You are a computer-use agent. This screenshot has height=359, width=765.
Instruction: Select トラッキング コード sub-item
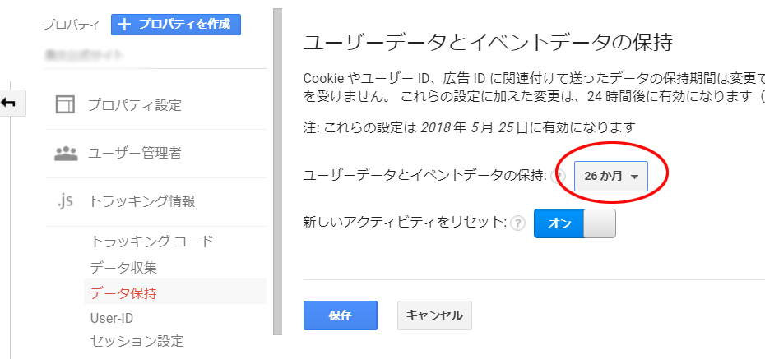[152, 242]
